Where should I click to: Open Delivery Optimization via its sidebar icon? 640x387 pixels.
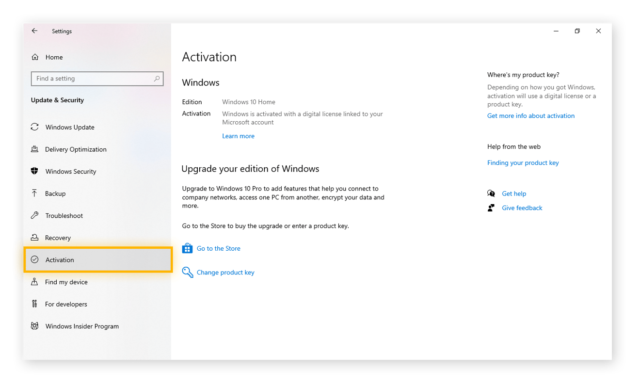pyautogui.click(x=34, y=149)
